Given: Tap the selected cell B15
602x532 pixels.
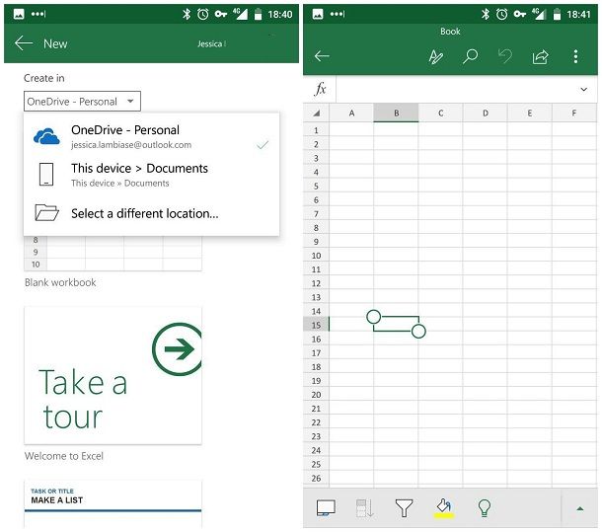Looking at the screenshot, I should pos(396,324).
